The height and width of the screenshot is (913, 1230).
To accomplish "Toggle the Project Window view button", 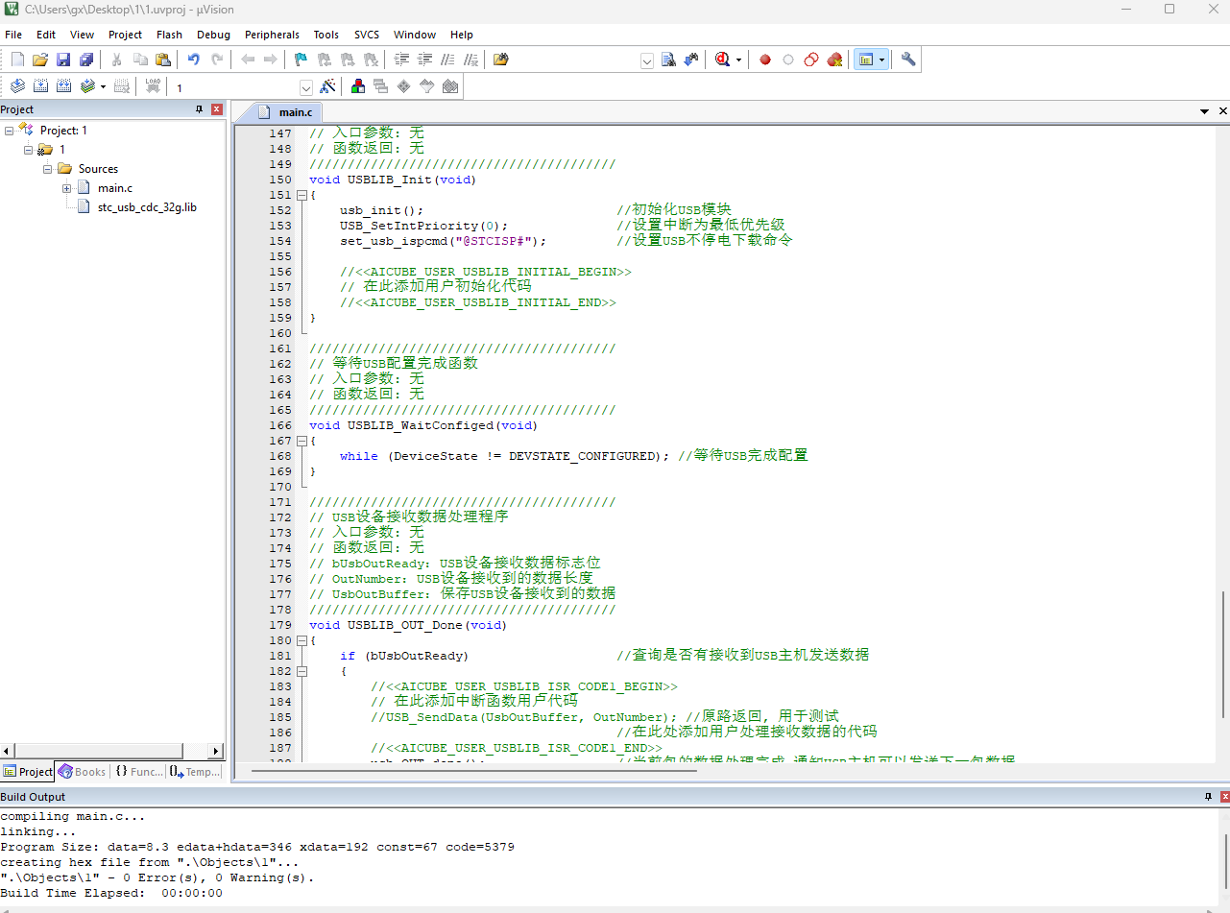I will 866,60.
